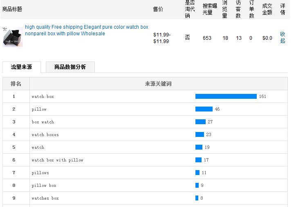Collapse details with the 收起 link
Screen dimensions: 296x207
[283, 37]
